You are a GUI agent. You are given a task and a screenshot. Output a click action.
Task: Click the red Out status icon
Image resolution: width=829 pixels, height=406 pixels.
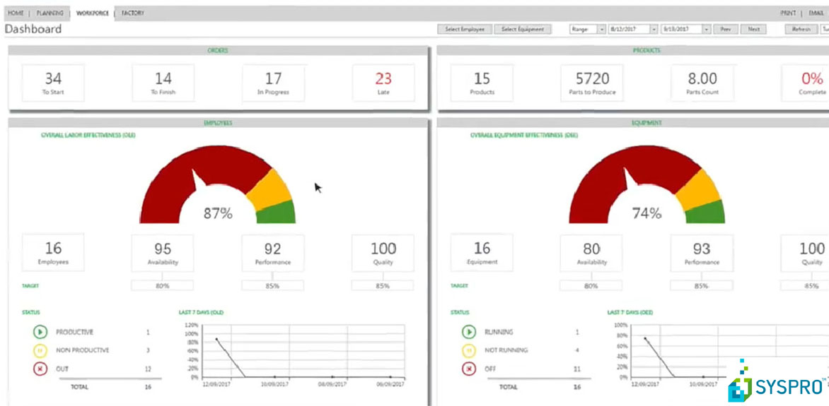39,369
